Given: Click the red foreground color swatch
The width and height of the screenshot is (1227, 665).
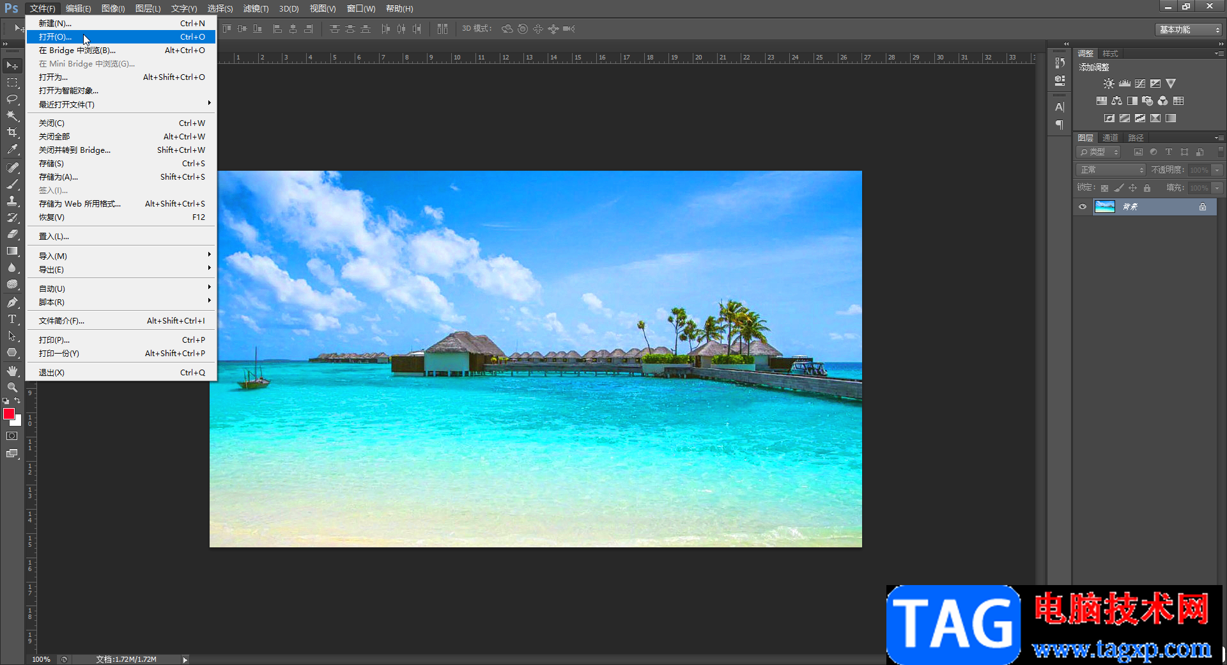Looking at the screenshot, I should click(9, 414).
